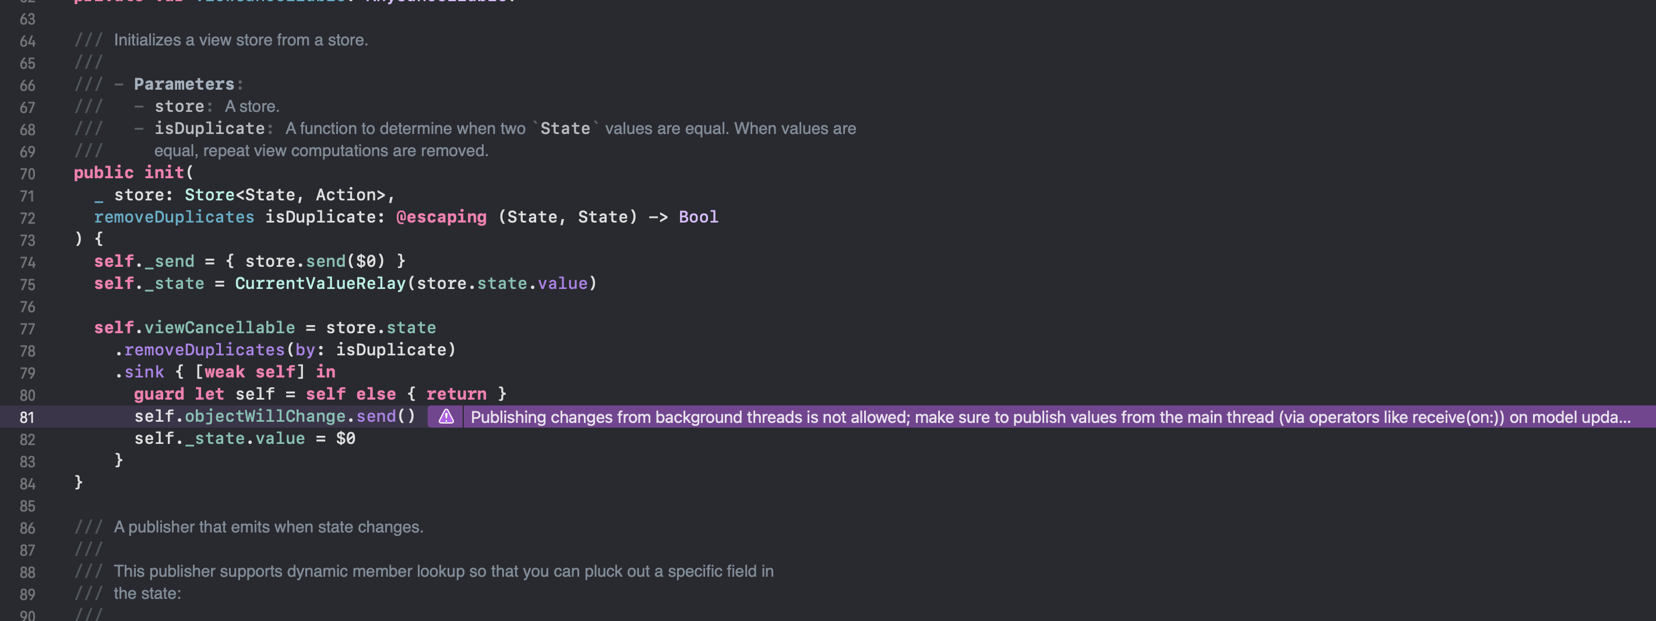The width and height of the screenshot is (1656, 621).
Task: Place cursor on removeDuplicates parameter label
Action: (x=174, y=217)
